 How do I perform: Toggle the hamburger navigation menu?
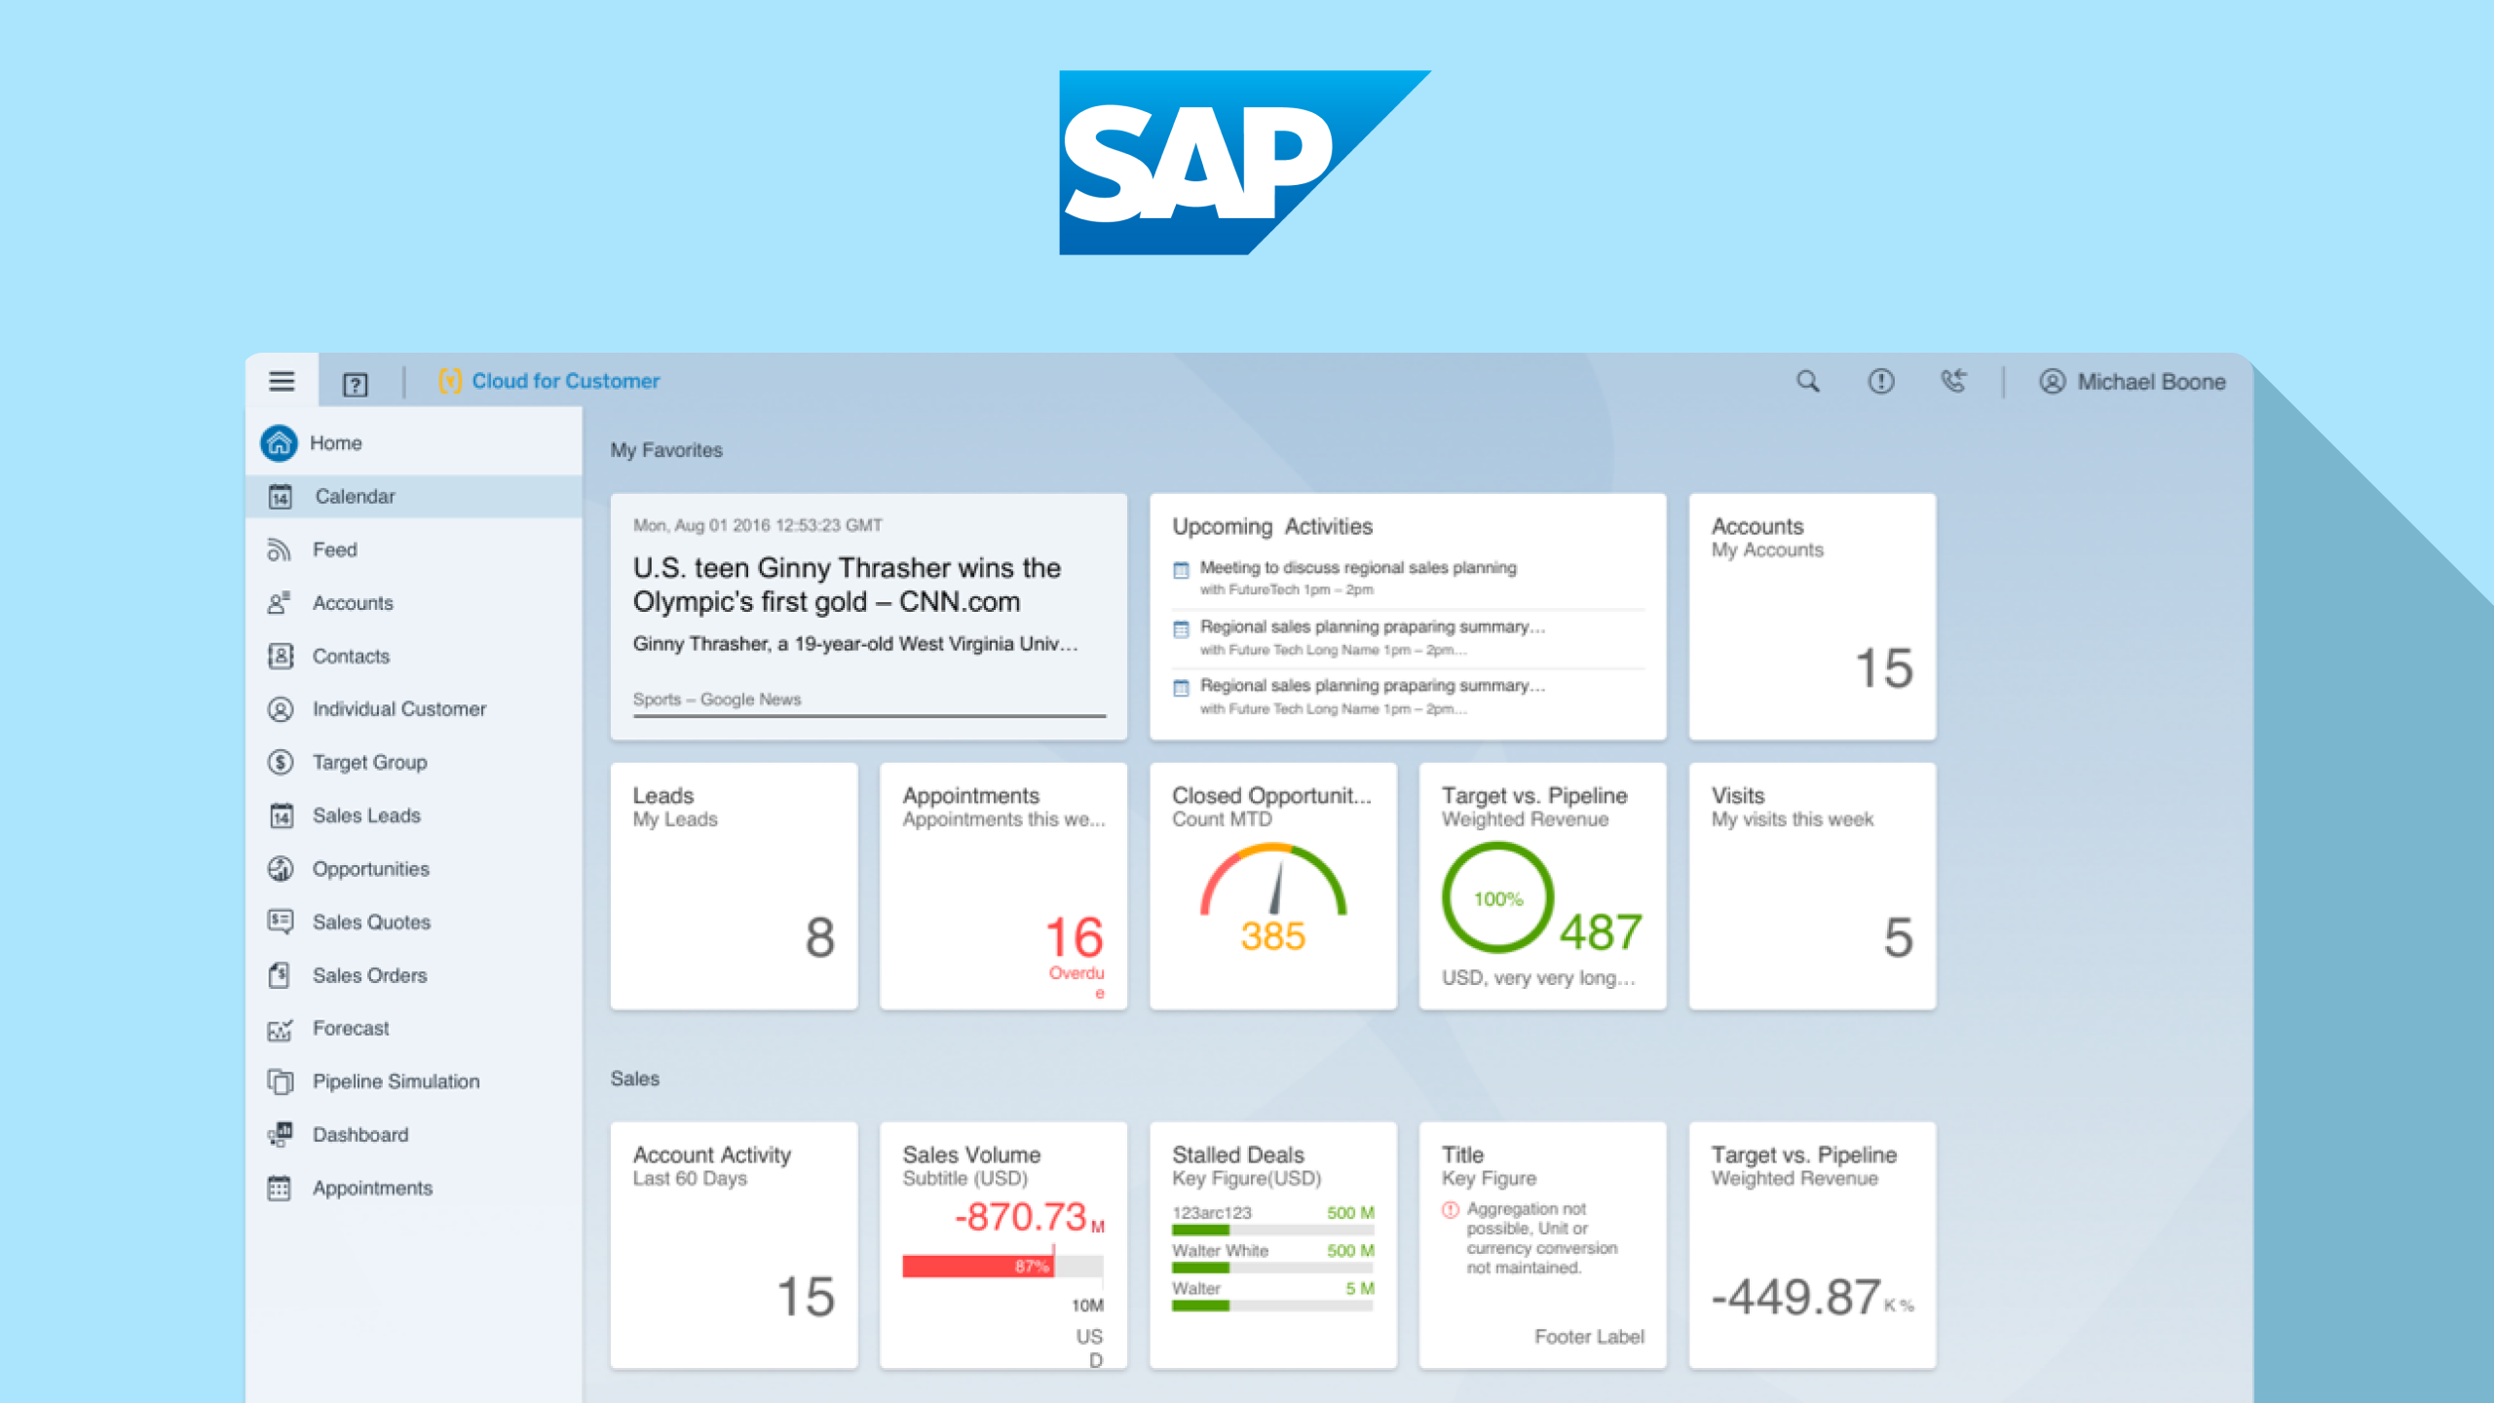pos(282,381)
